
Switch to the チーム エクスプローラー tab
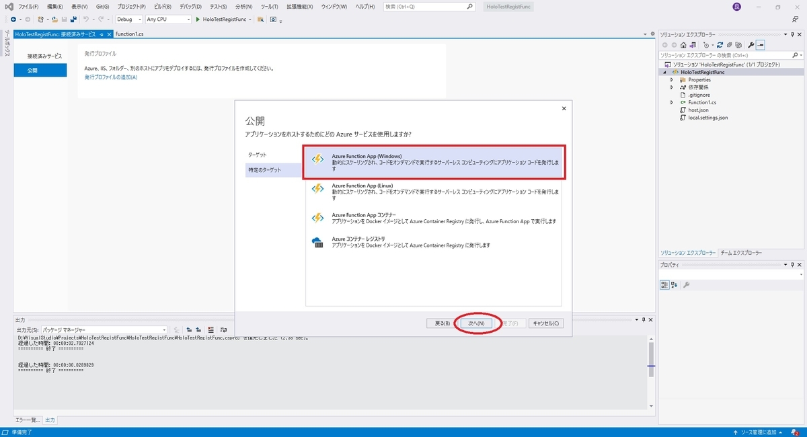[741, 253]
